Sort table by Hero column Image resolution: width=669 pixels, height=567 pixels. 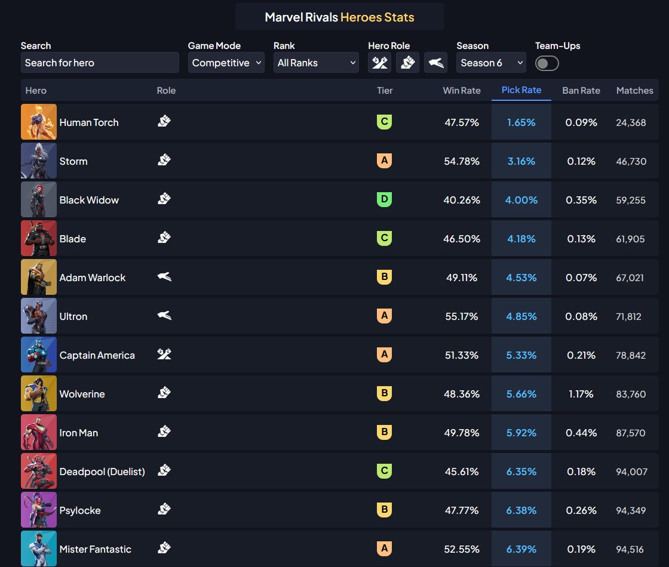tap(36, 90)
